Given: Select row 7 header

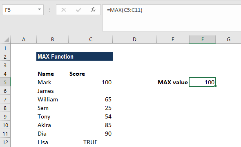Looking at the screenshot, I should tap(5, 99).
